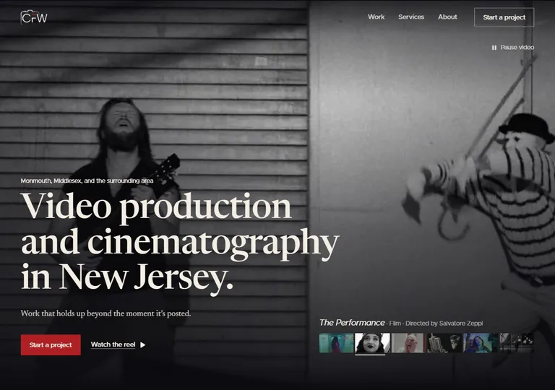The height and width of the screenshot is (390, 555).
Task: Click 'Work that holds up beyond the moment' tagline
Action: coord(106,313)
